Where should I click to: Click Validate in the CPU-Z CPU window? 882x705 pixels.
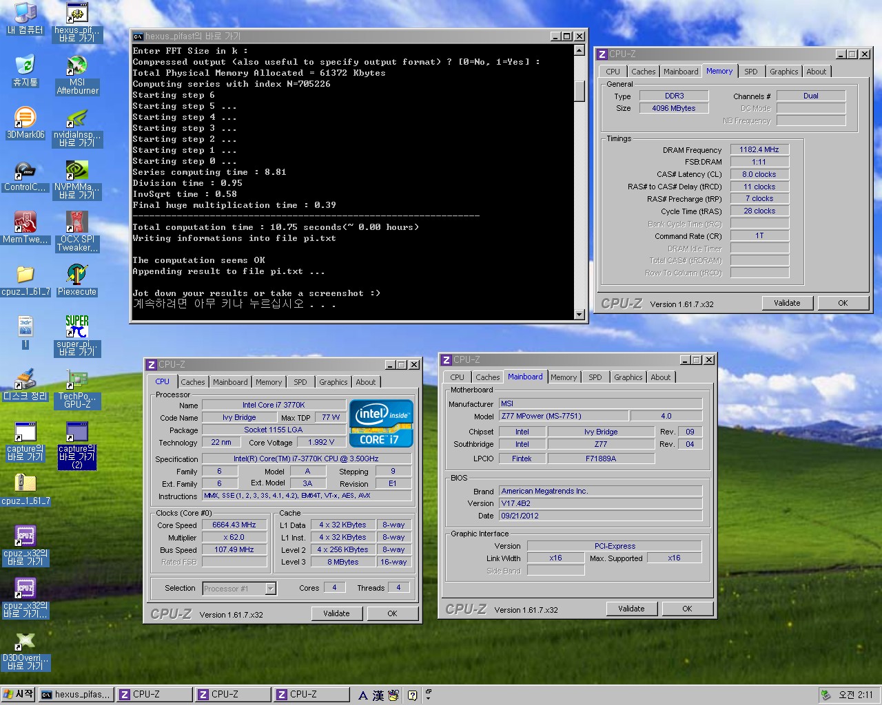point(336,613)
